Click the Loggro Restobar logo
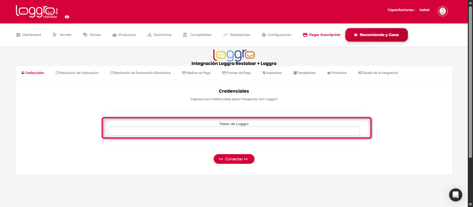 (37, 11)
